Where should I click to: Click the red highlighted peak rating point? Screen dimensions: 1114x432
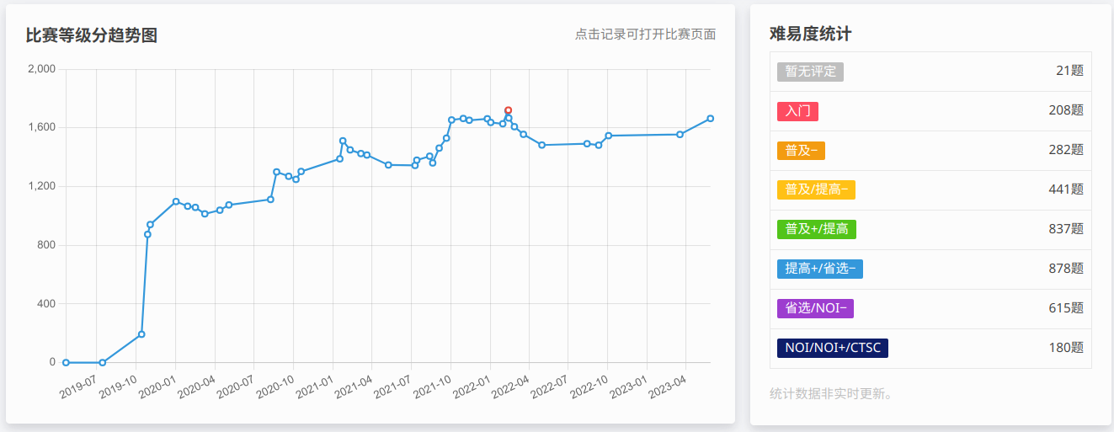point(509,110)
